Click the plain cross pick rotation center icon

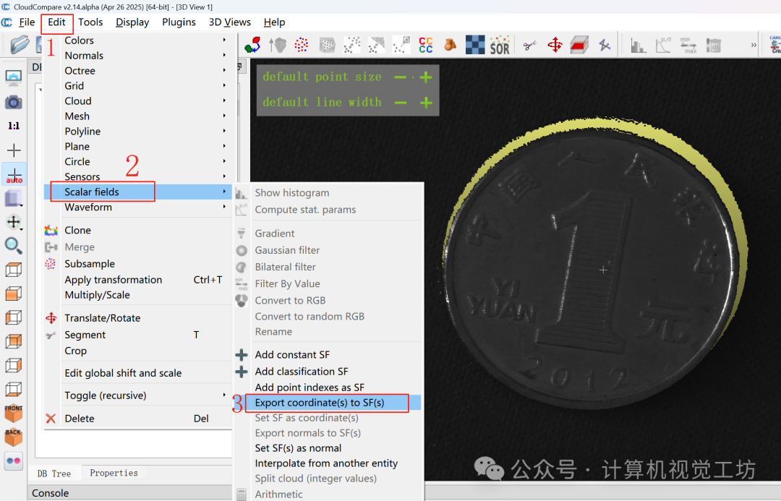[x=14, y=150]
